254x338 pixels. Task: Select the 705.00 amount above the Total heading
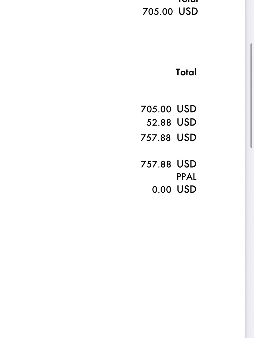(x=157, y=12)
